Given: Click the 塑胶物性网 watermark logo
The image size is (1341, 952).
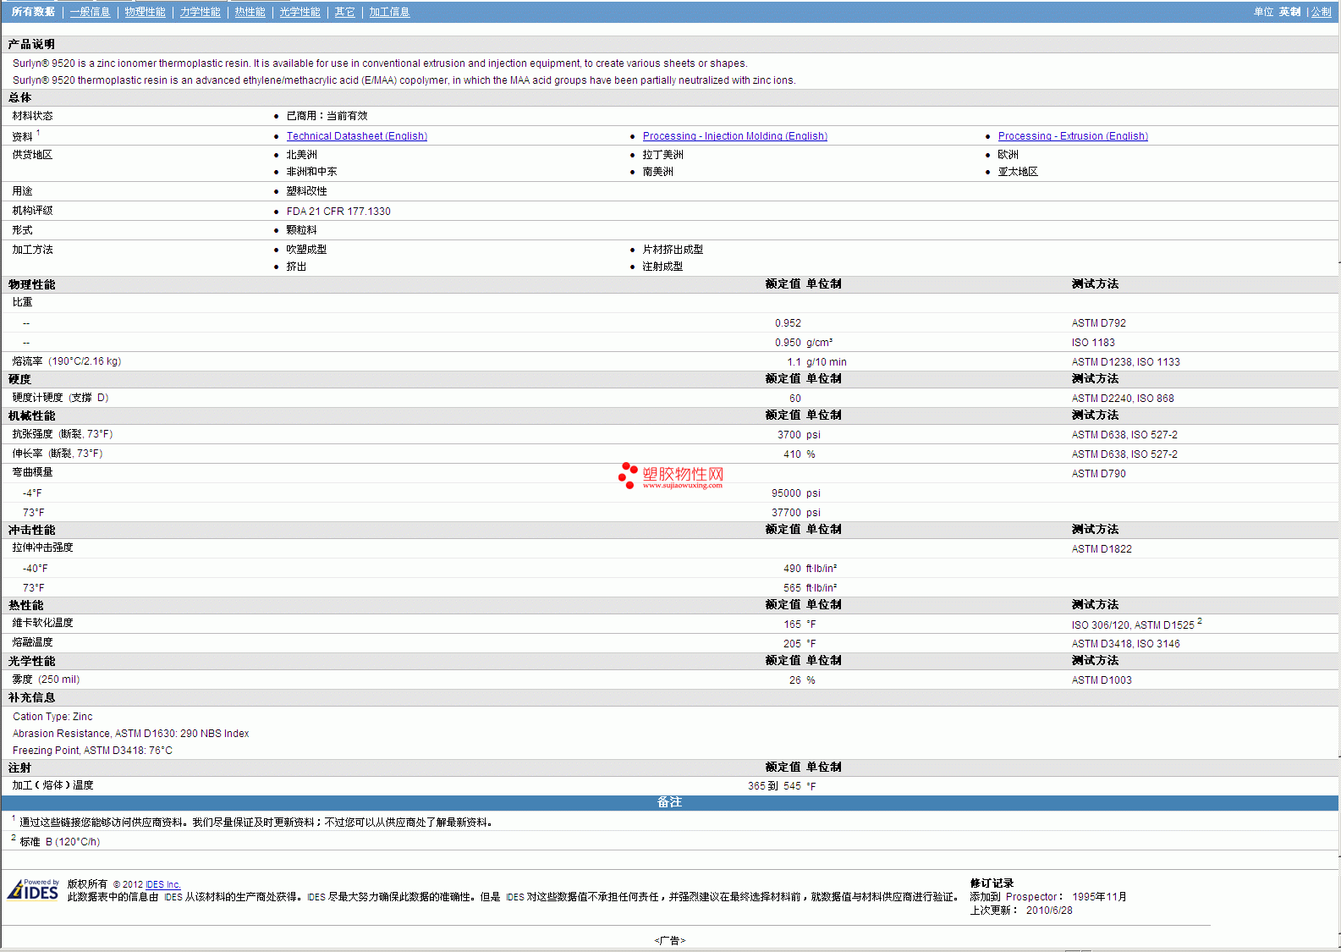Looking at the screenshot, I should coord(671,476).
